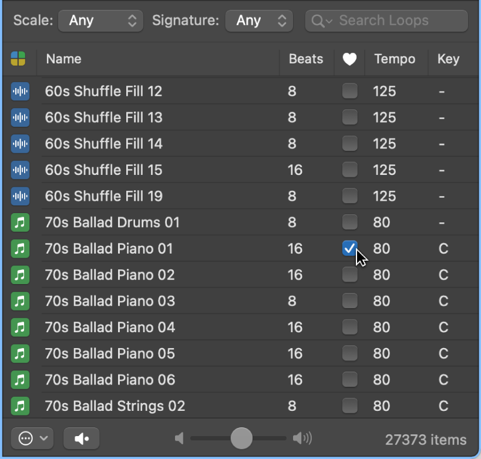Screen dimensions: 481x459
Task: Click the loud volume speaker icon
Action: pos(302,438)
